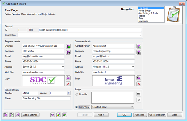Screen dimensions: 187x121
Task: Load saved customer details with the top icon
Action: 139,46
